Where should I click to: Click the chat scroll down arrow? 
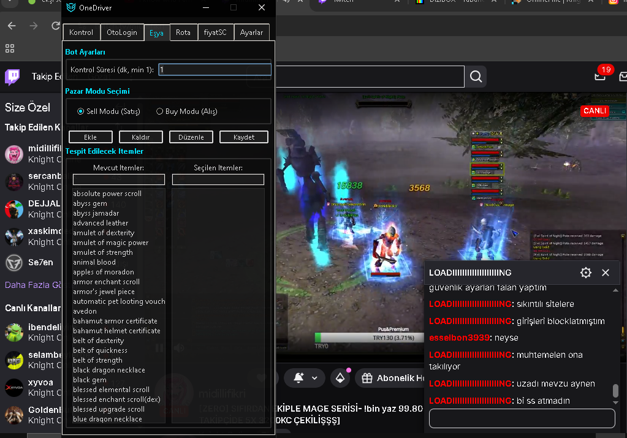(616, 402)
